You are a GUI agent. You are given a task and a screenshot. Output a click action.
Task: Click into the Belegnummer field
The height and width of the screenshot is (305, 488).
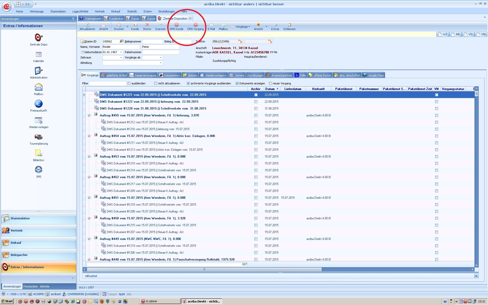tap(152, 41)
